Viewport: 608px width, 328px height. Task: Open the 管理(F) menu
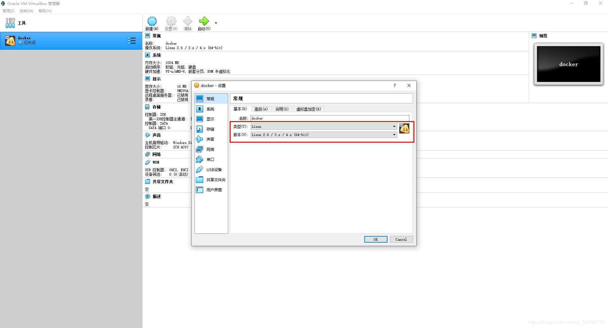(9, 11)
